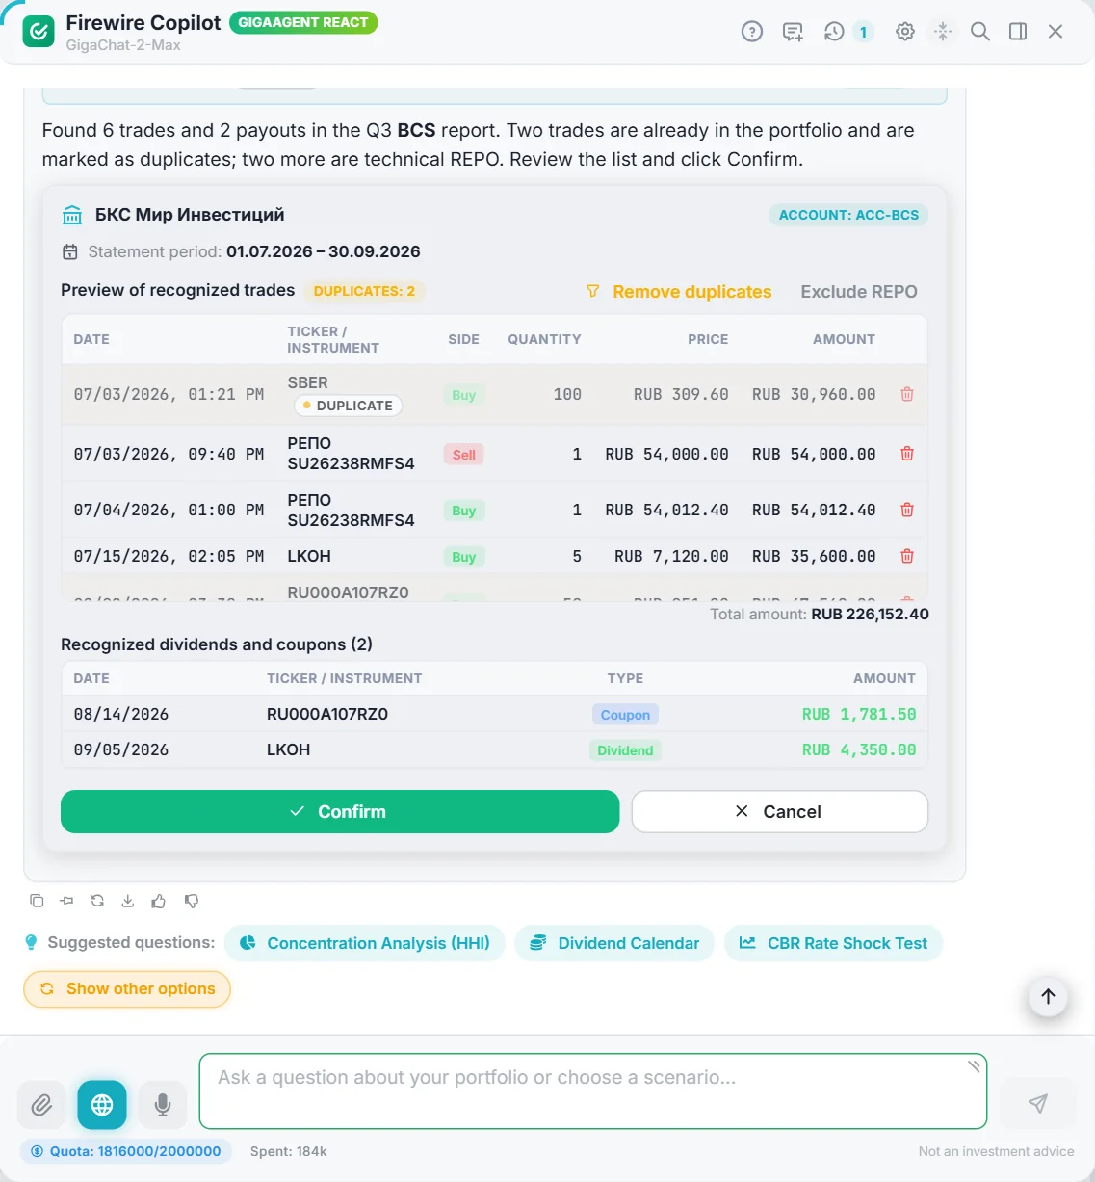
Task: Attach a file with paperclip icon
Action: coord(41,1104)
